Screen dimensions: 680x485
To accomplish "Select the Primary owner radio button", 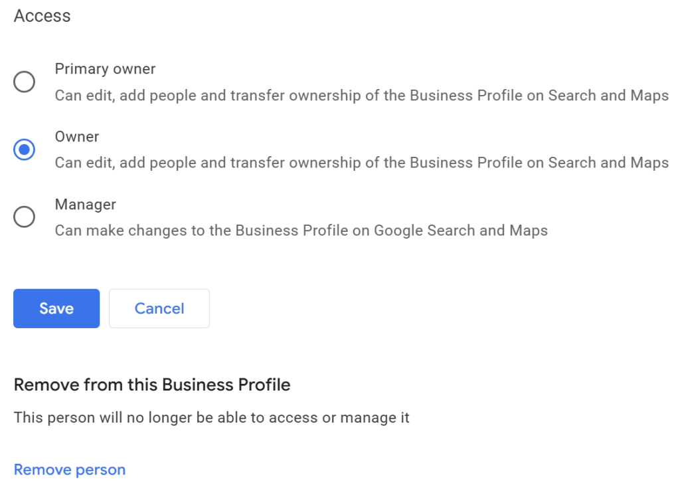I will tap(25, 82).
